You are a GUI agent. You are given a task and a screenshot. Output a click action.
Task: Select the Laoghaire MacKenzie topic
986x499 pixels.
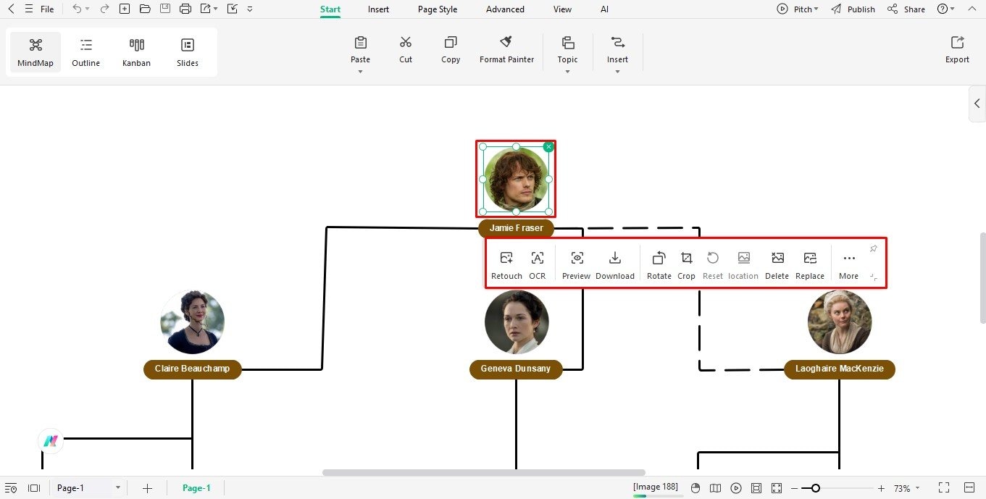(x=840, y=369)
